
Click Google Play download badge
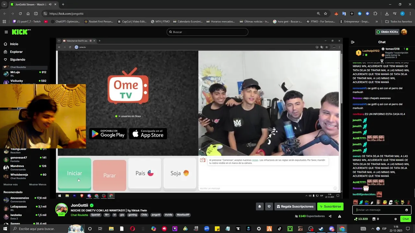point(108,134)
